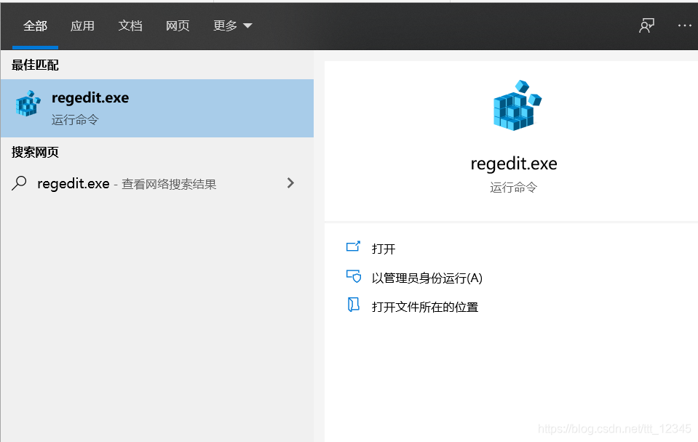698x442 pixels.
Task: Click the magnifier icon beside regedit.exe web search
Action: [x=19, y=183]
